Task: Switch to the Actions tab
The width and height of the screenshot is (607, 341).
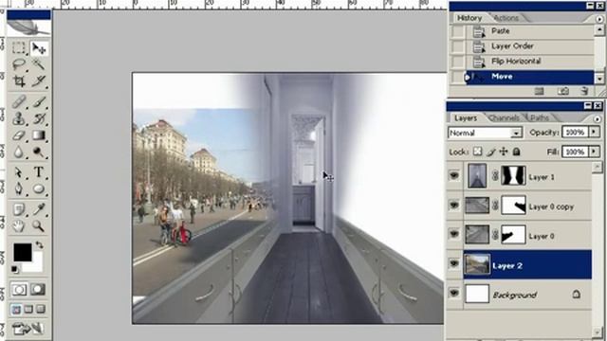Action: tap(506, 18)
